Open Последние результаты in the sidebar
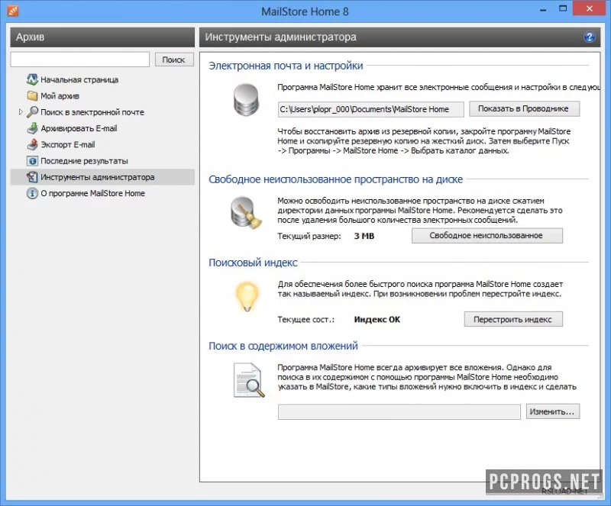611x506 pixels. pos(84,161)
